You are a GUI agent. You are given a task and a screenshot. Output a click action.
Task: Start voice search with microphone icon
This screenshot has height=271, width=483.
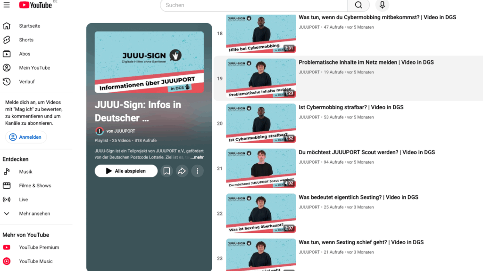point(382,5)
